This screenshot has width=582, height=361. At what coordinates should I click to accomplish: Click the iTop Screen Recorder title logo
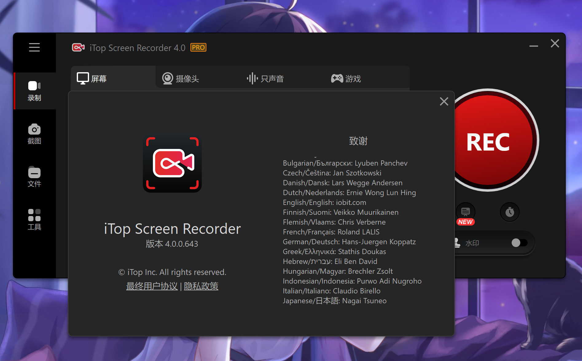point(78,47)
